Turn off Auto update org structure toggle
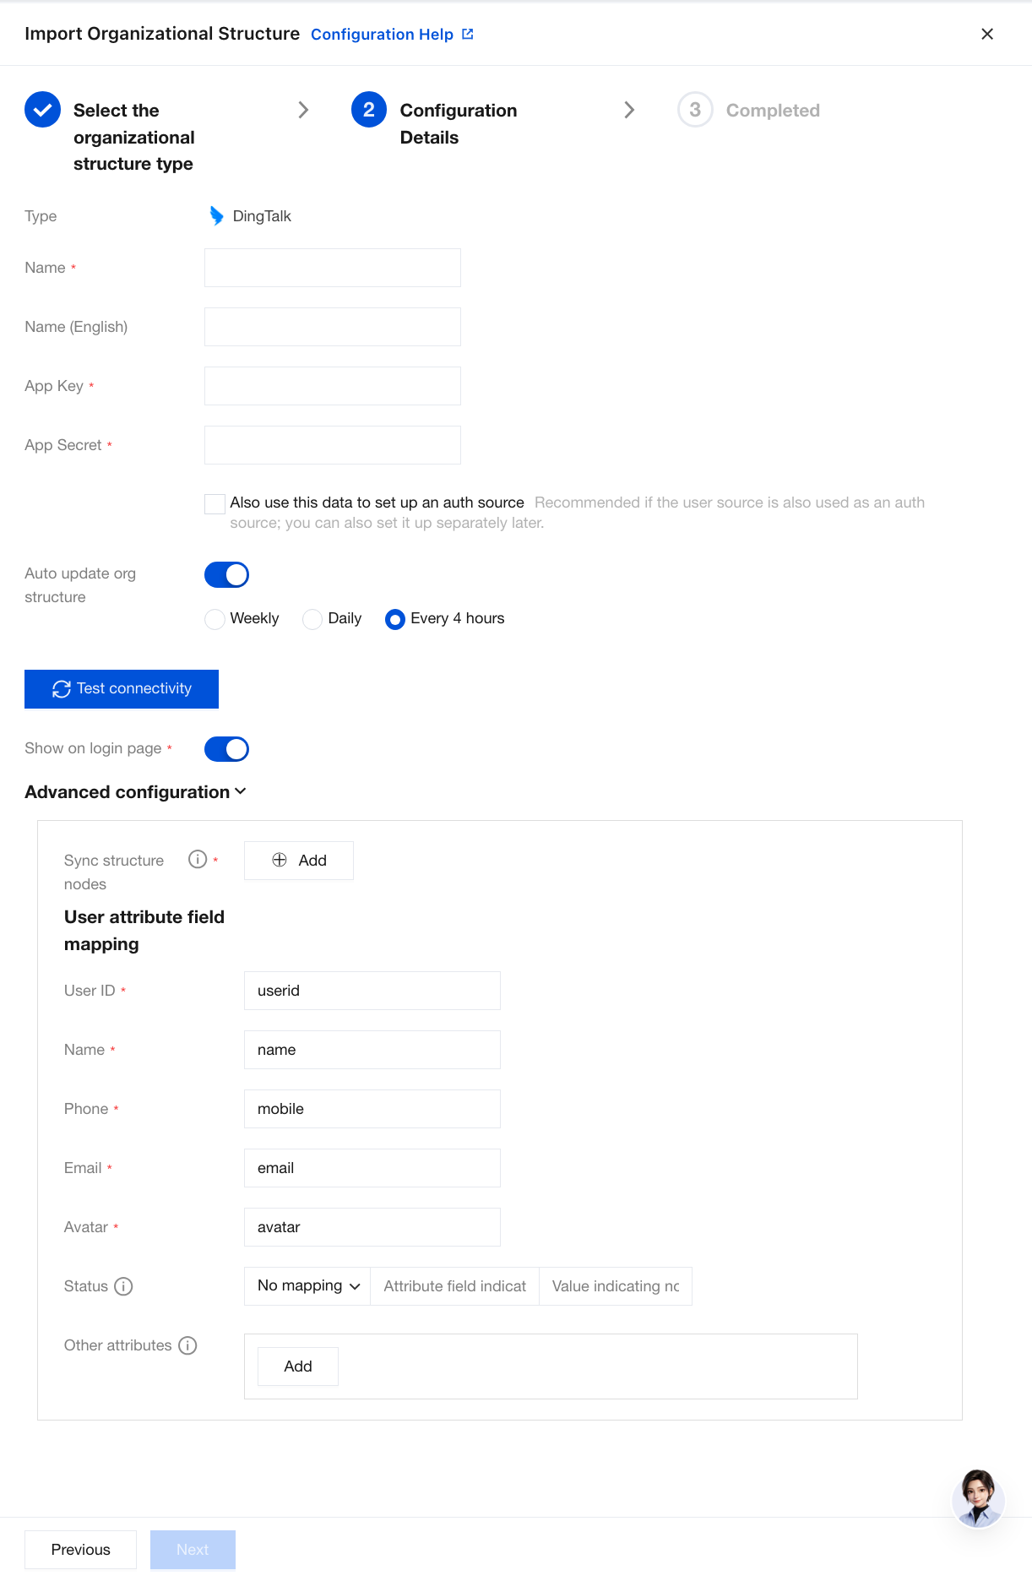1032x1581 pixels. pyautogui.click(x=226, y=575)
